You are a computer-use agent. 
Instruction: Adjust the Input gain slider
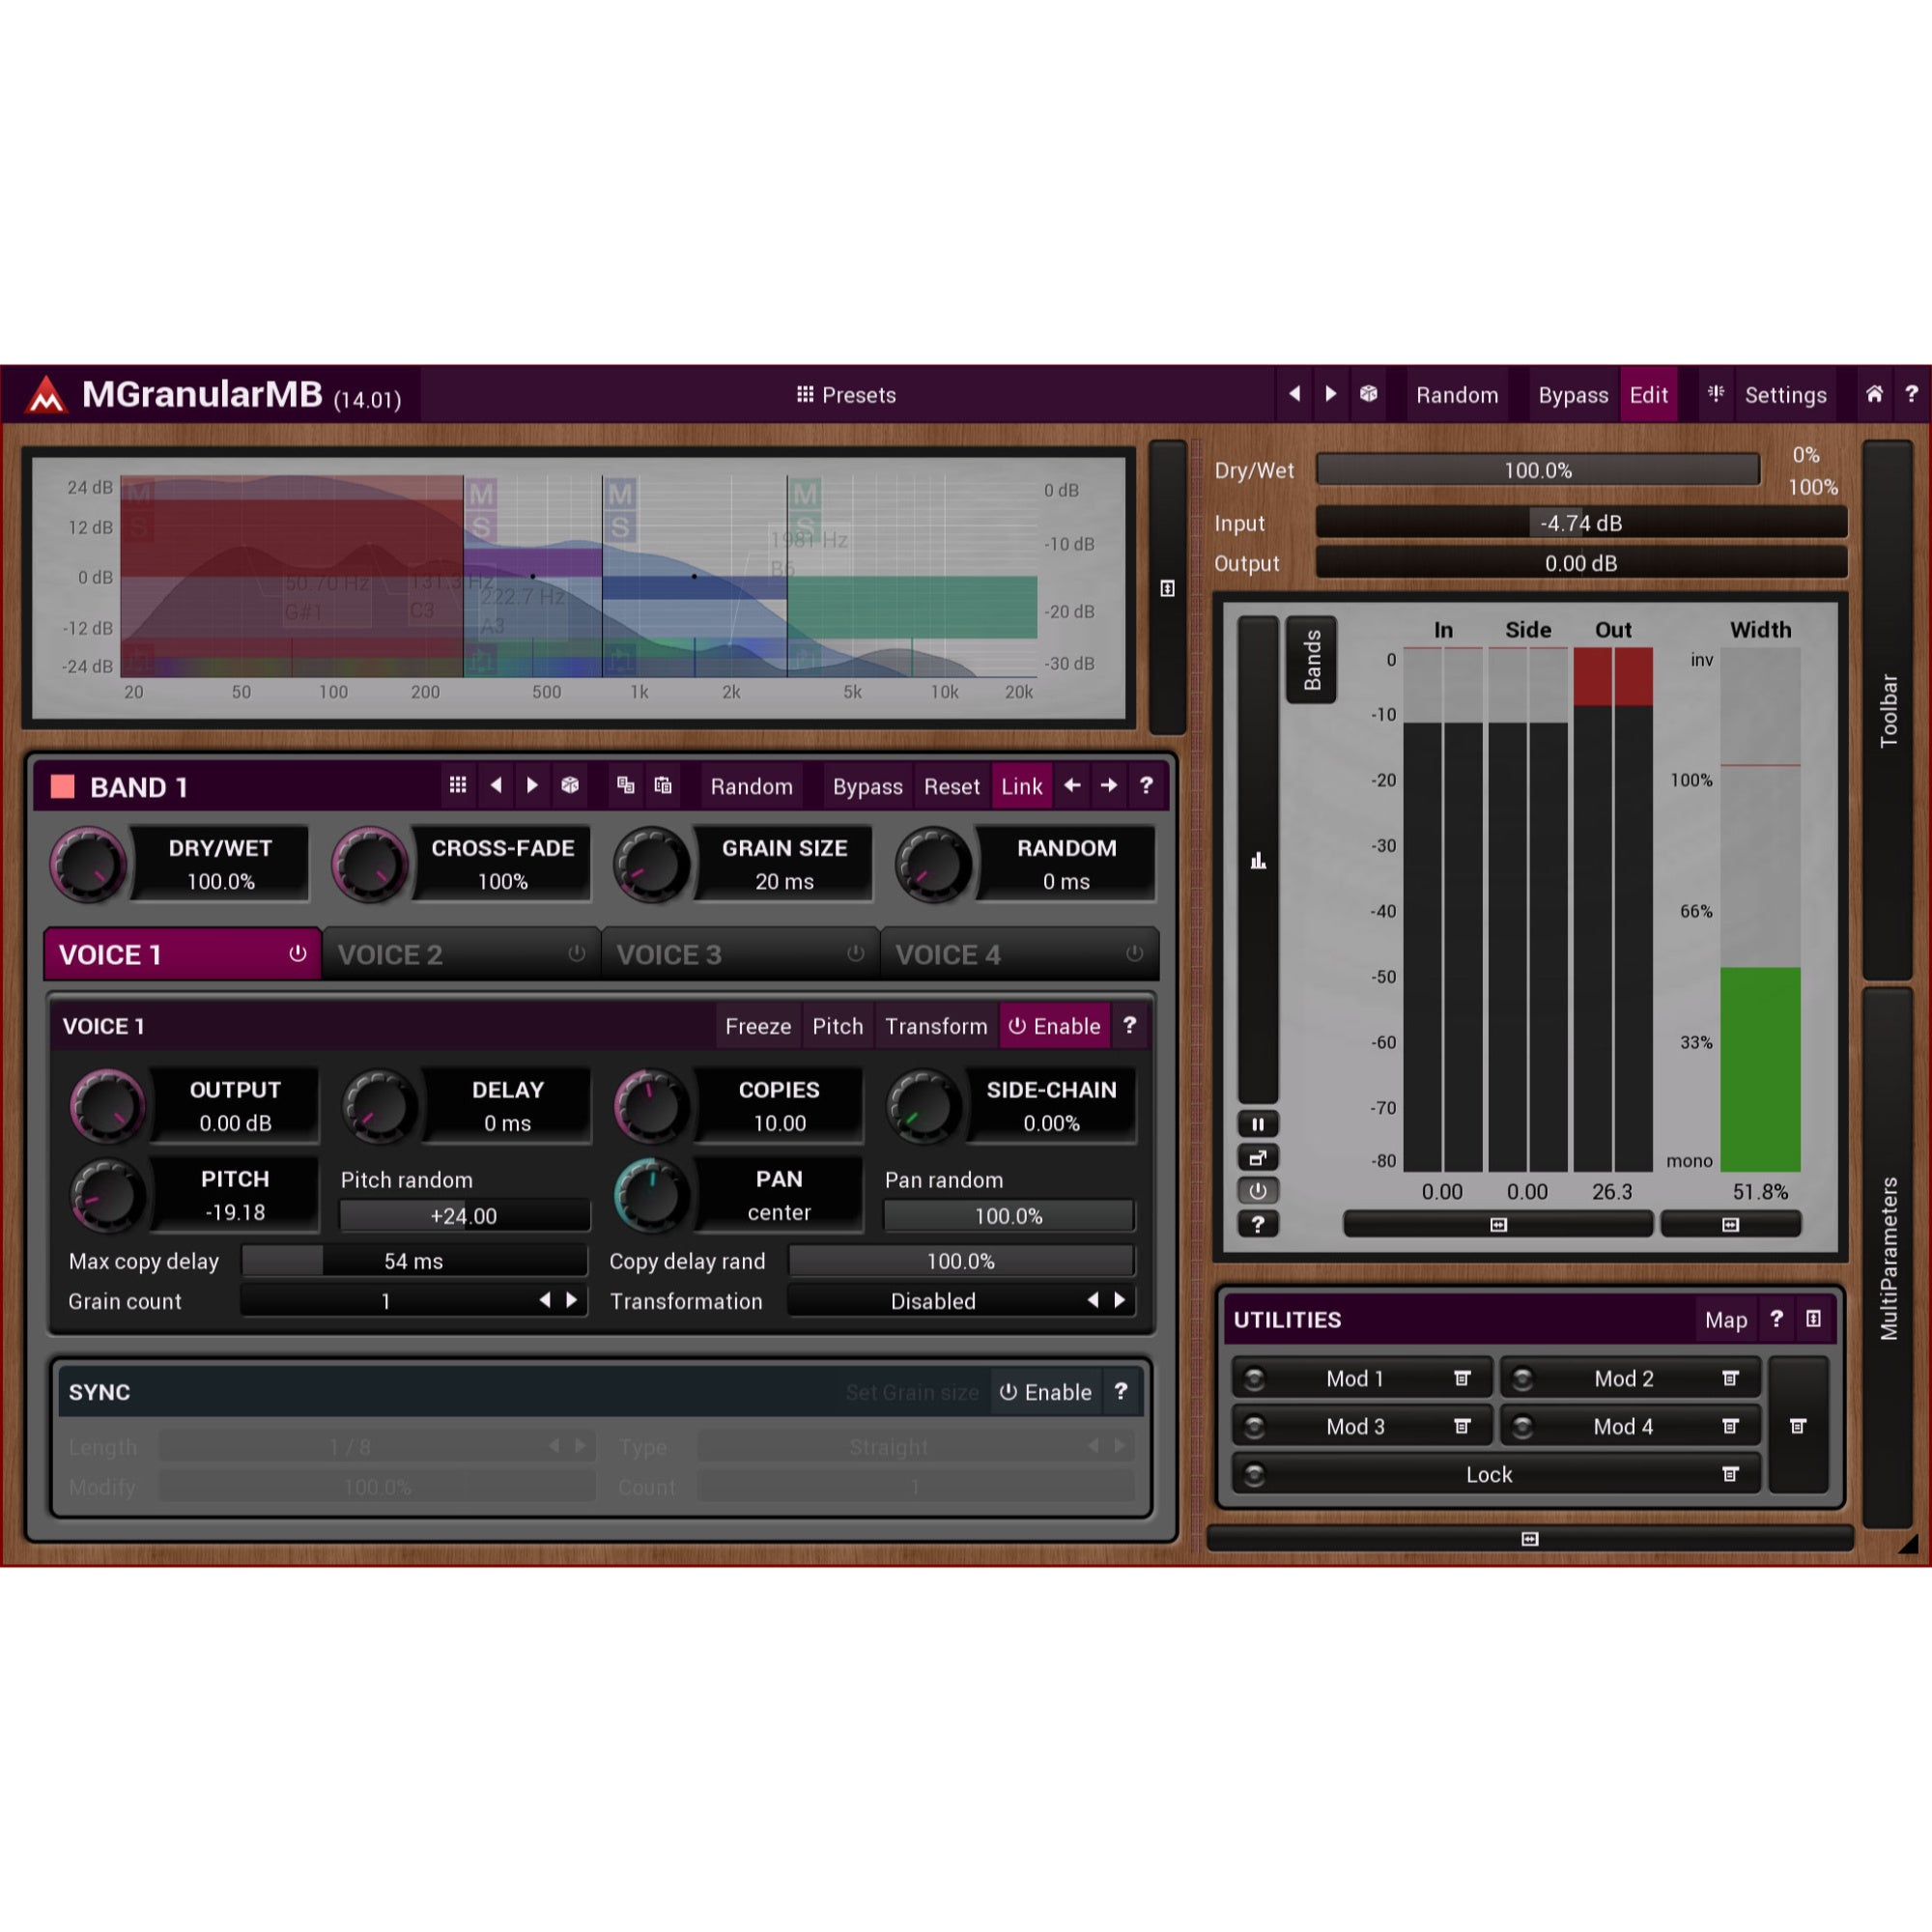pos(1581,523)
